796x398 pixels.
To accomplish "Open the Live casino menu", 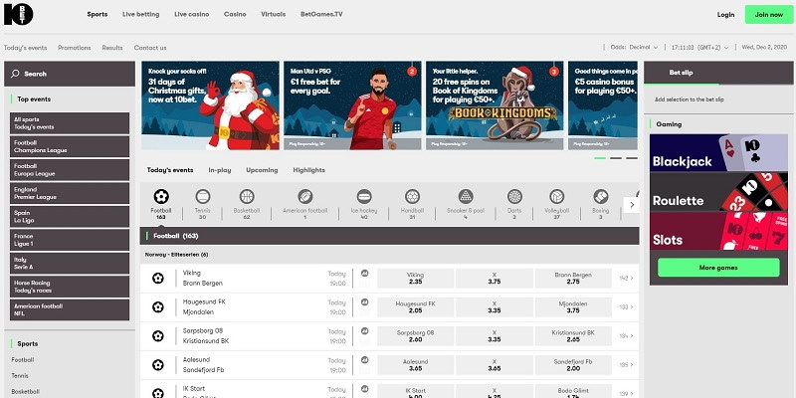I will pyautogui.click(x=191, y=14).
